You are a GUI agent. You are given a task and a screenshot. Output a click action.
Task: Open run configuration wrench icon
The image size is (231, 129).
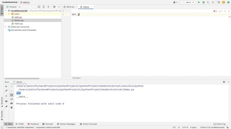point(6,91)
